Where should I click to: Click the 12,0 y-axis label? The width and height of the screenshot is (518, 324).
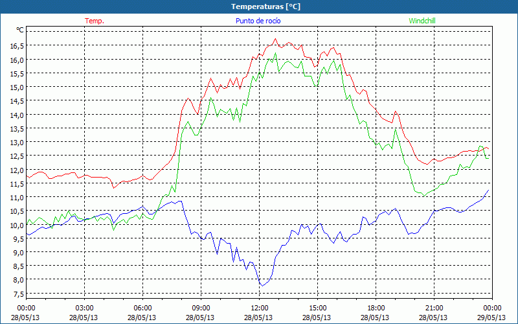17,170
